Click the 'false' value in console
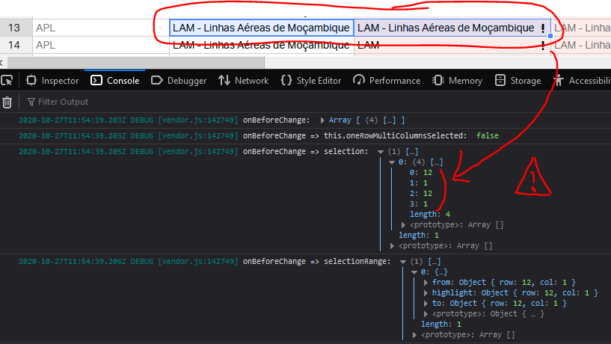Image resolution: width=611 pixels, height=344 pixels. pyautogui.click(x=487, y=136)
